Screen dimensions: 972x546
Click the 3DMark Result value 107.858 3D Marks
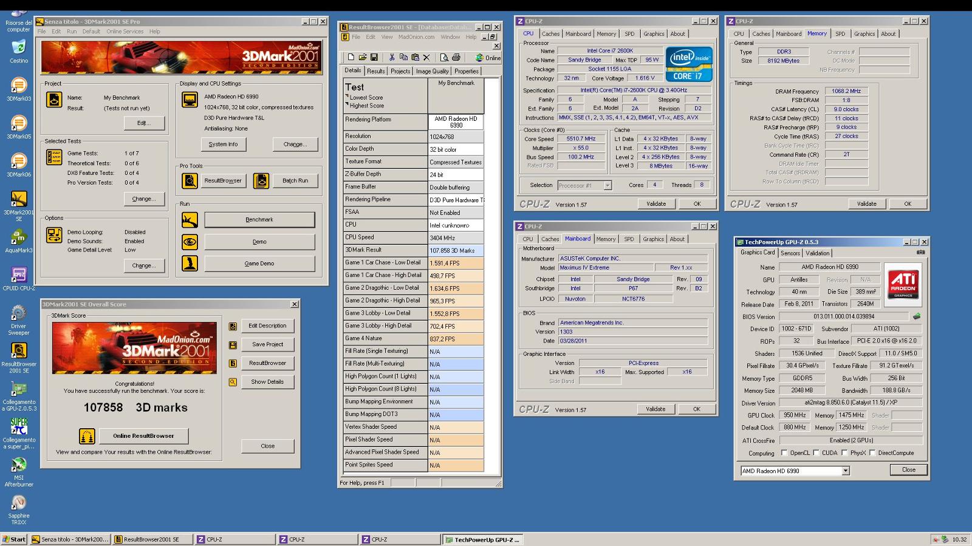click(x=456, y=250)
